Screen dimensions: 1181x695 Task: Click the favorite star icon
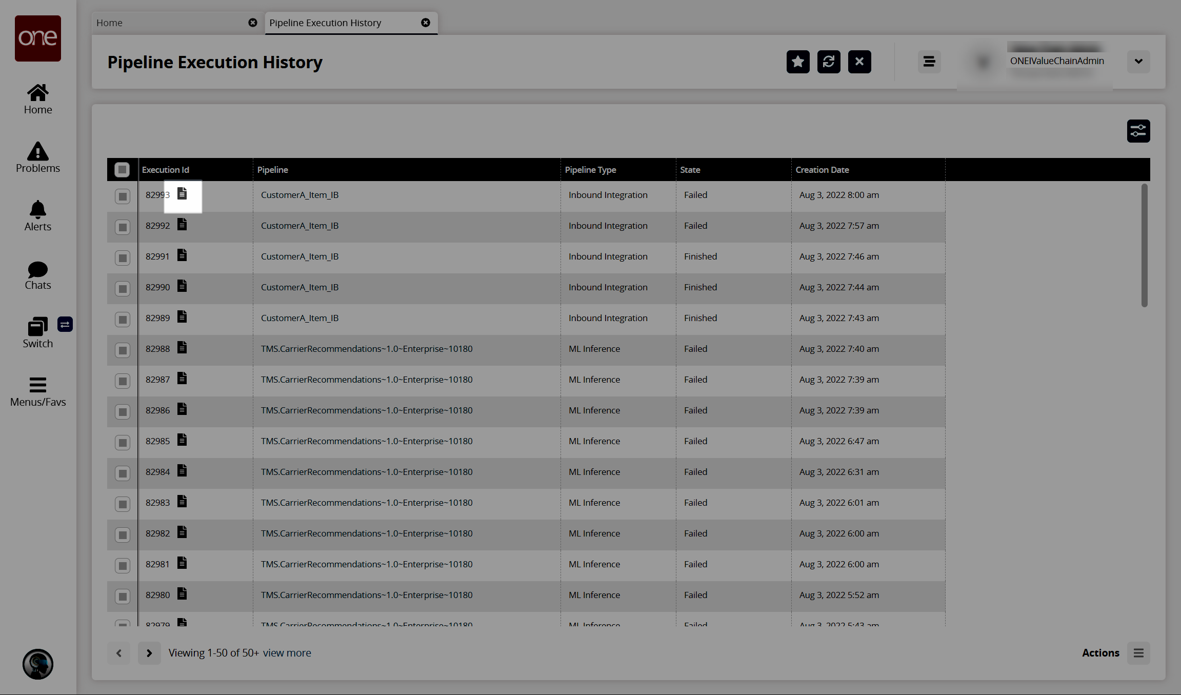(797, 62)
